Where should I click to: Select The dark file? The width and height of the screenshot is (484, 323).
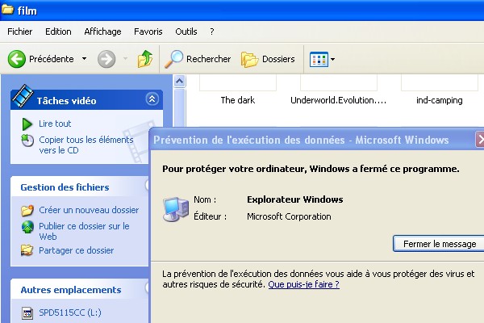tap(238, 100)
